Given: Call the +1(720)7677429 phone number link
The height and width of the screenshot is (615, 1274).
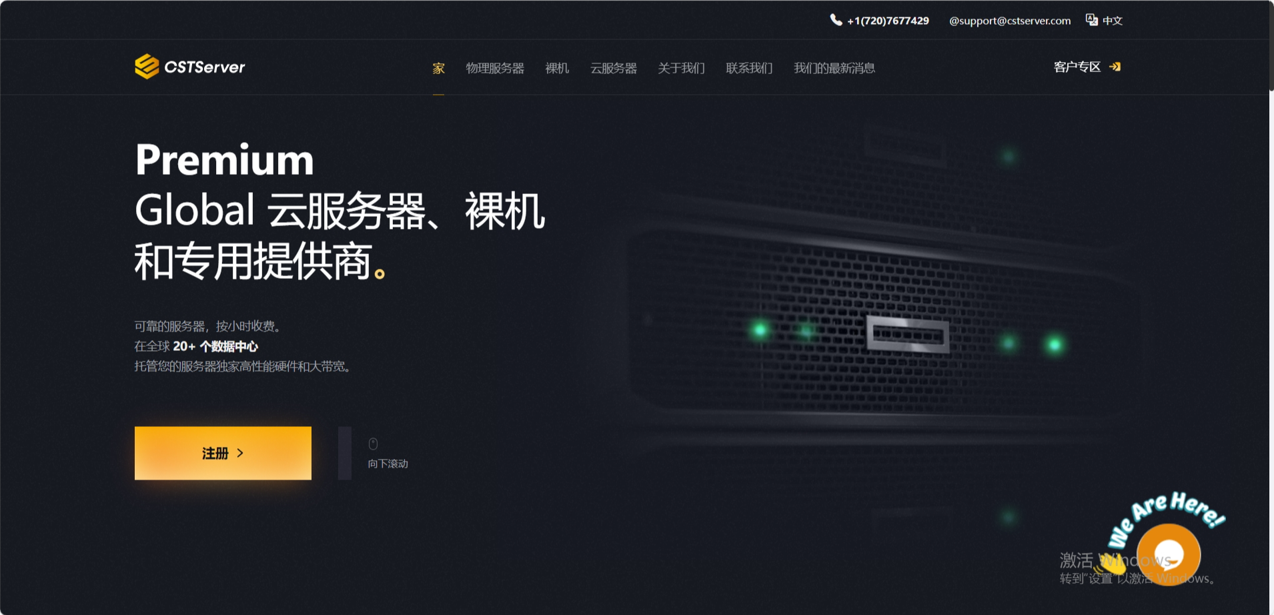Looking at the screenshot, I should [x=888, y=21].
